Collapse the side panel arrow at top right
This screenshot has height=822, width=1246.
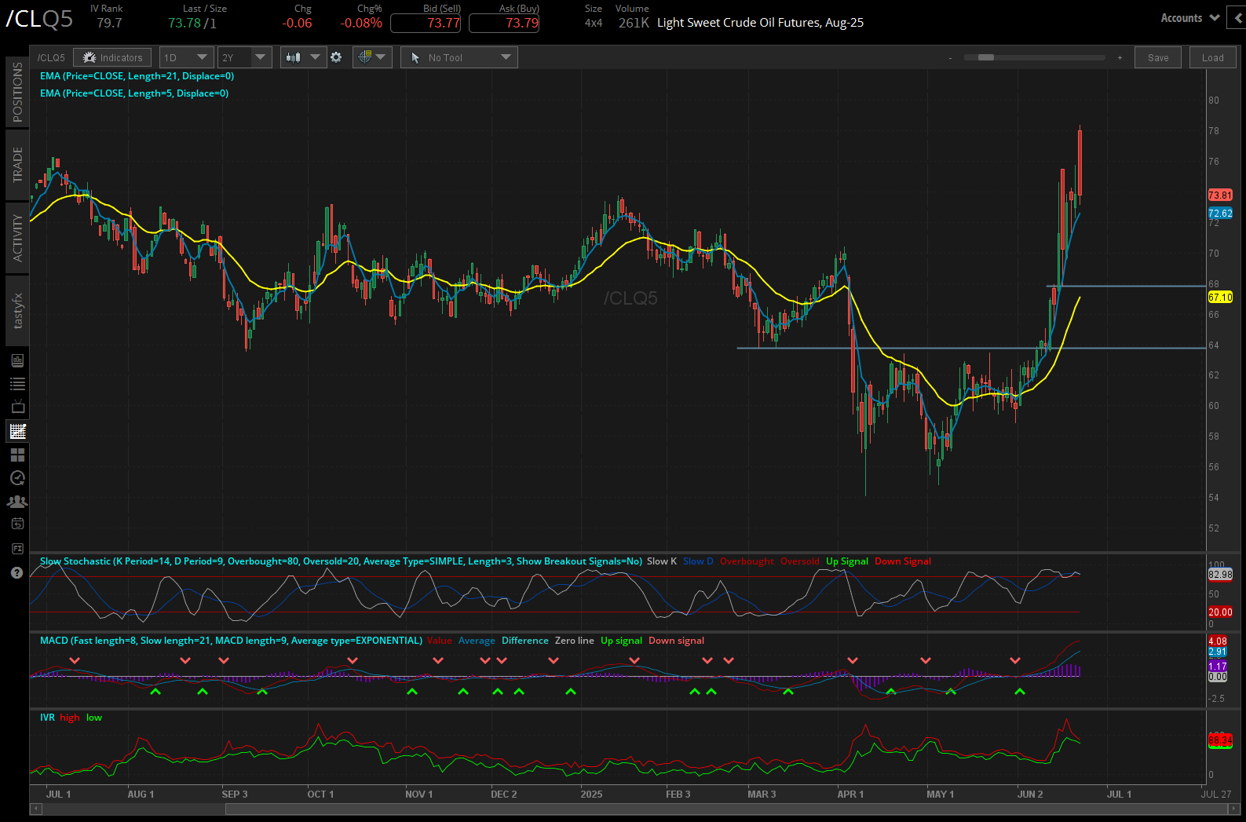coord(1237,18)
